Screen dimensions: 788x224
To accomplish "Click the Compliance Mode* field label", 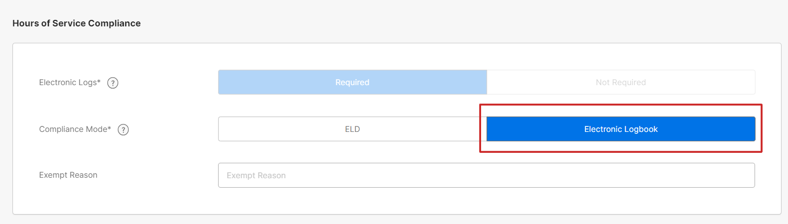I will tap(75, 129).
